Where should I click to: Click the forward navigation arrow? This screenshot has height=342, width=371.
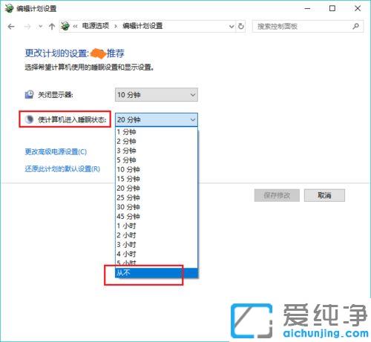point(27,26)
